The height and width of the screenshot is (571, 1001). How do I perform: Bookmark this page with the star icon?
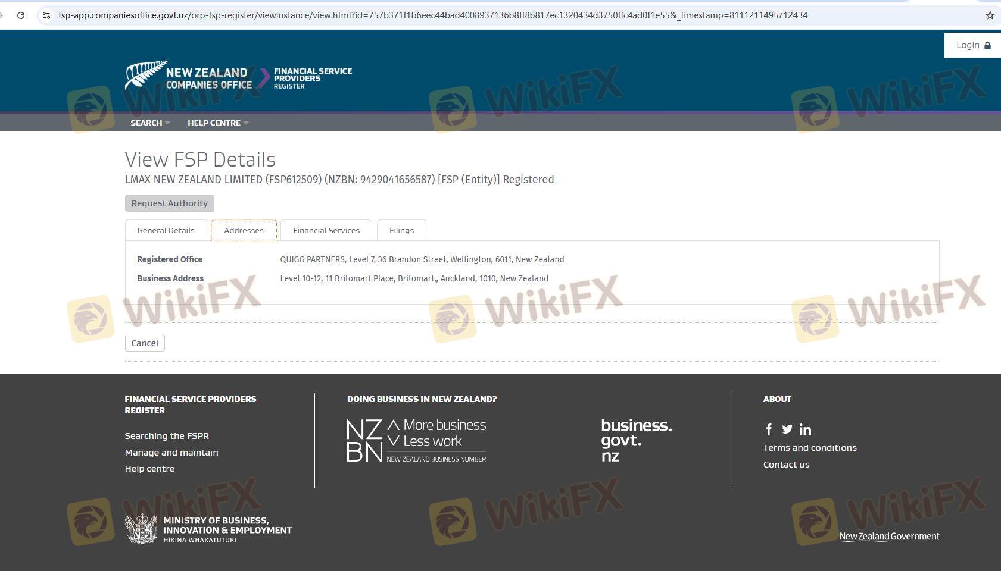click(x=990, y=15)
